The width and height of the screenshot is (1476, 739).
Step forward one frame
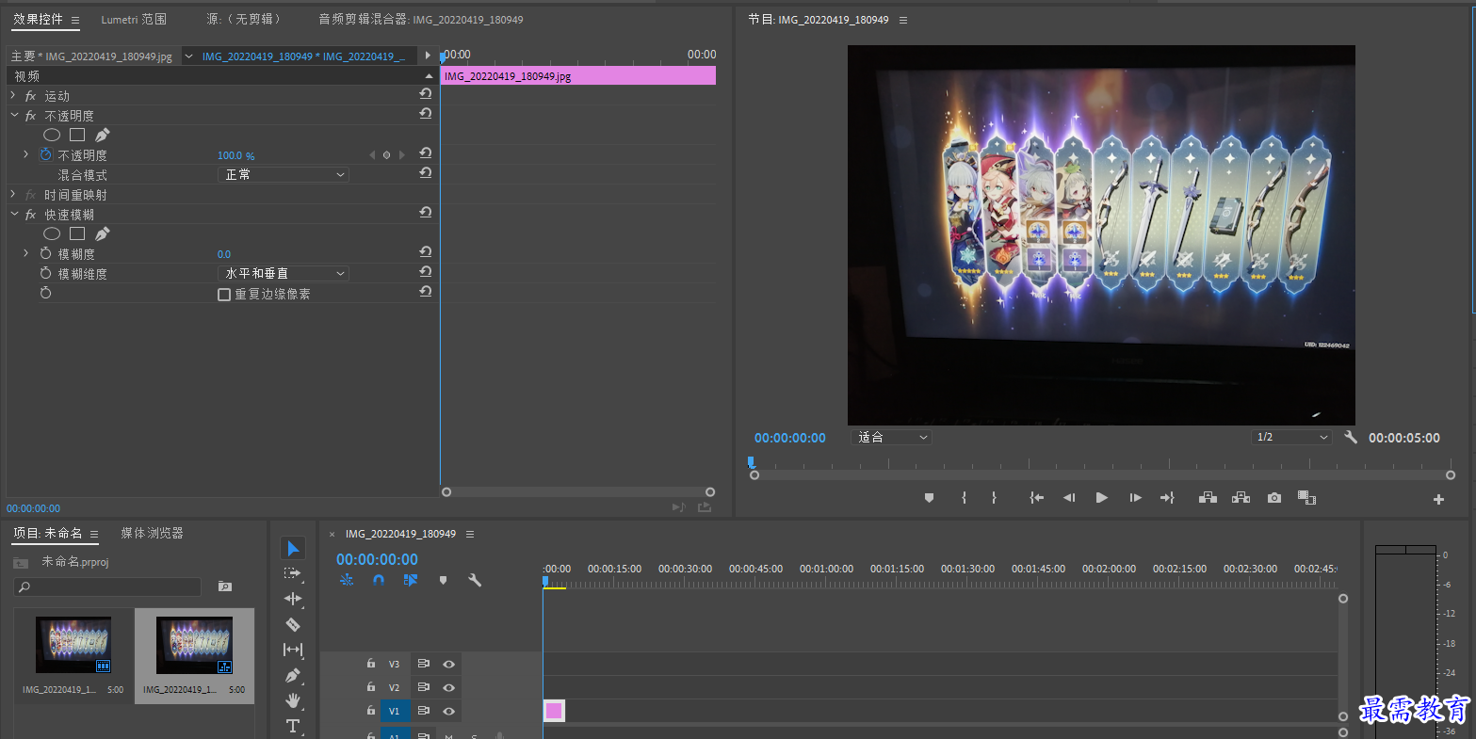click(x=1135, y=498)
